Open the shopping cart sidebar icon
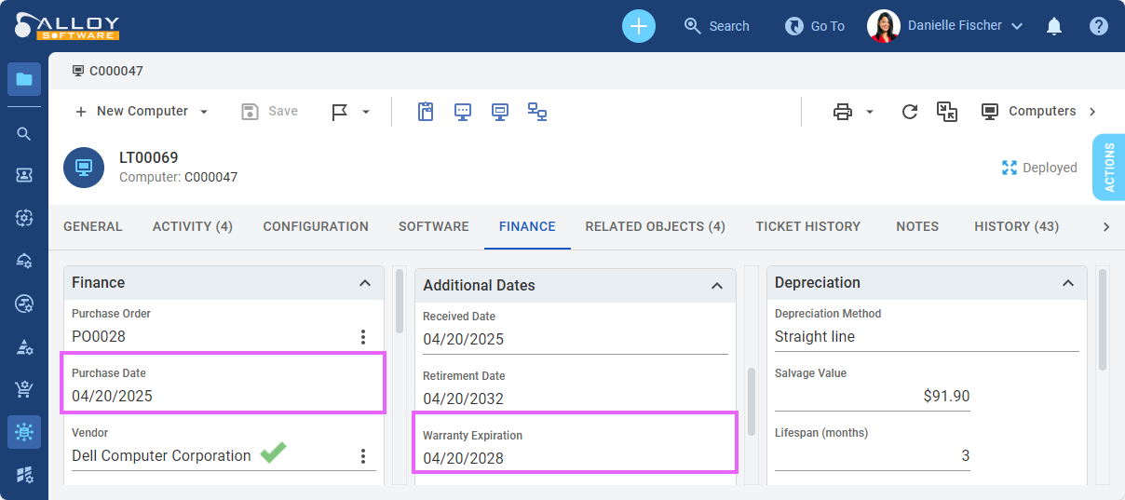The height and width of the screenshot is (500, 1125). coord(24,388)
